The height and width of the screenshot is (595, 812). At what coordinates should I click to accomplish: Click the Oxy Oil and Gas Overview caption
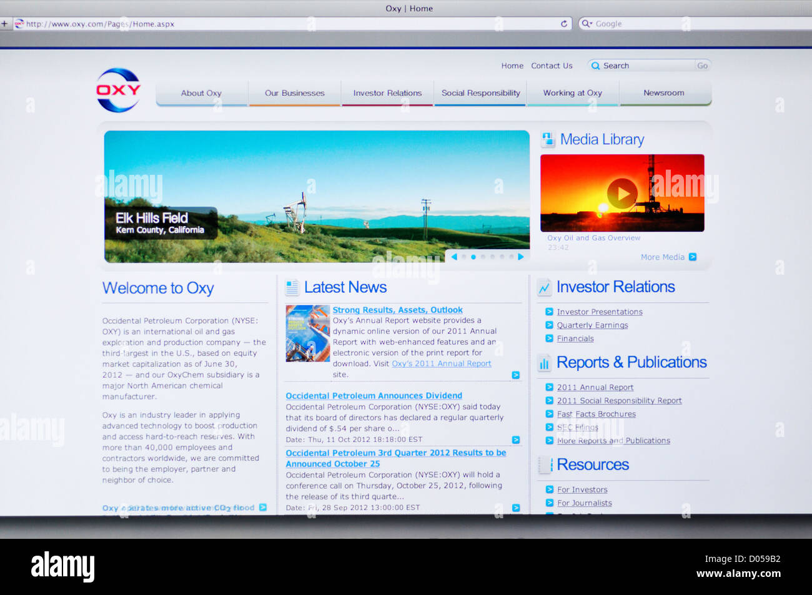click(593, 238)
